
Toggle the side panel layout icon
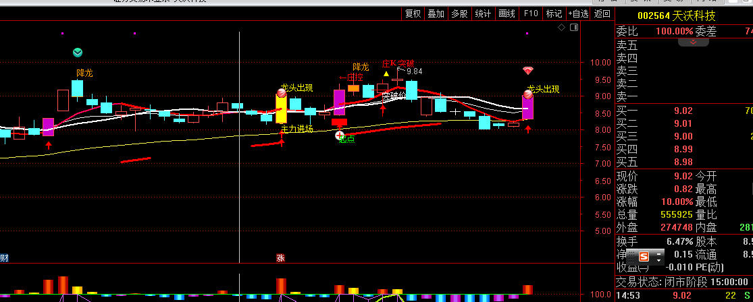[x=574, y=28]
